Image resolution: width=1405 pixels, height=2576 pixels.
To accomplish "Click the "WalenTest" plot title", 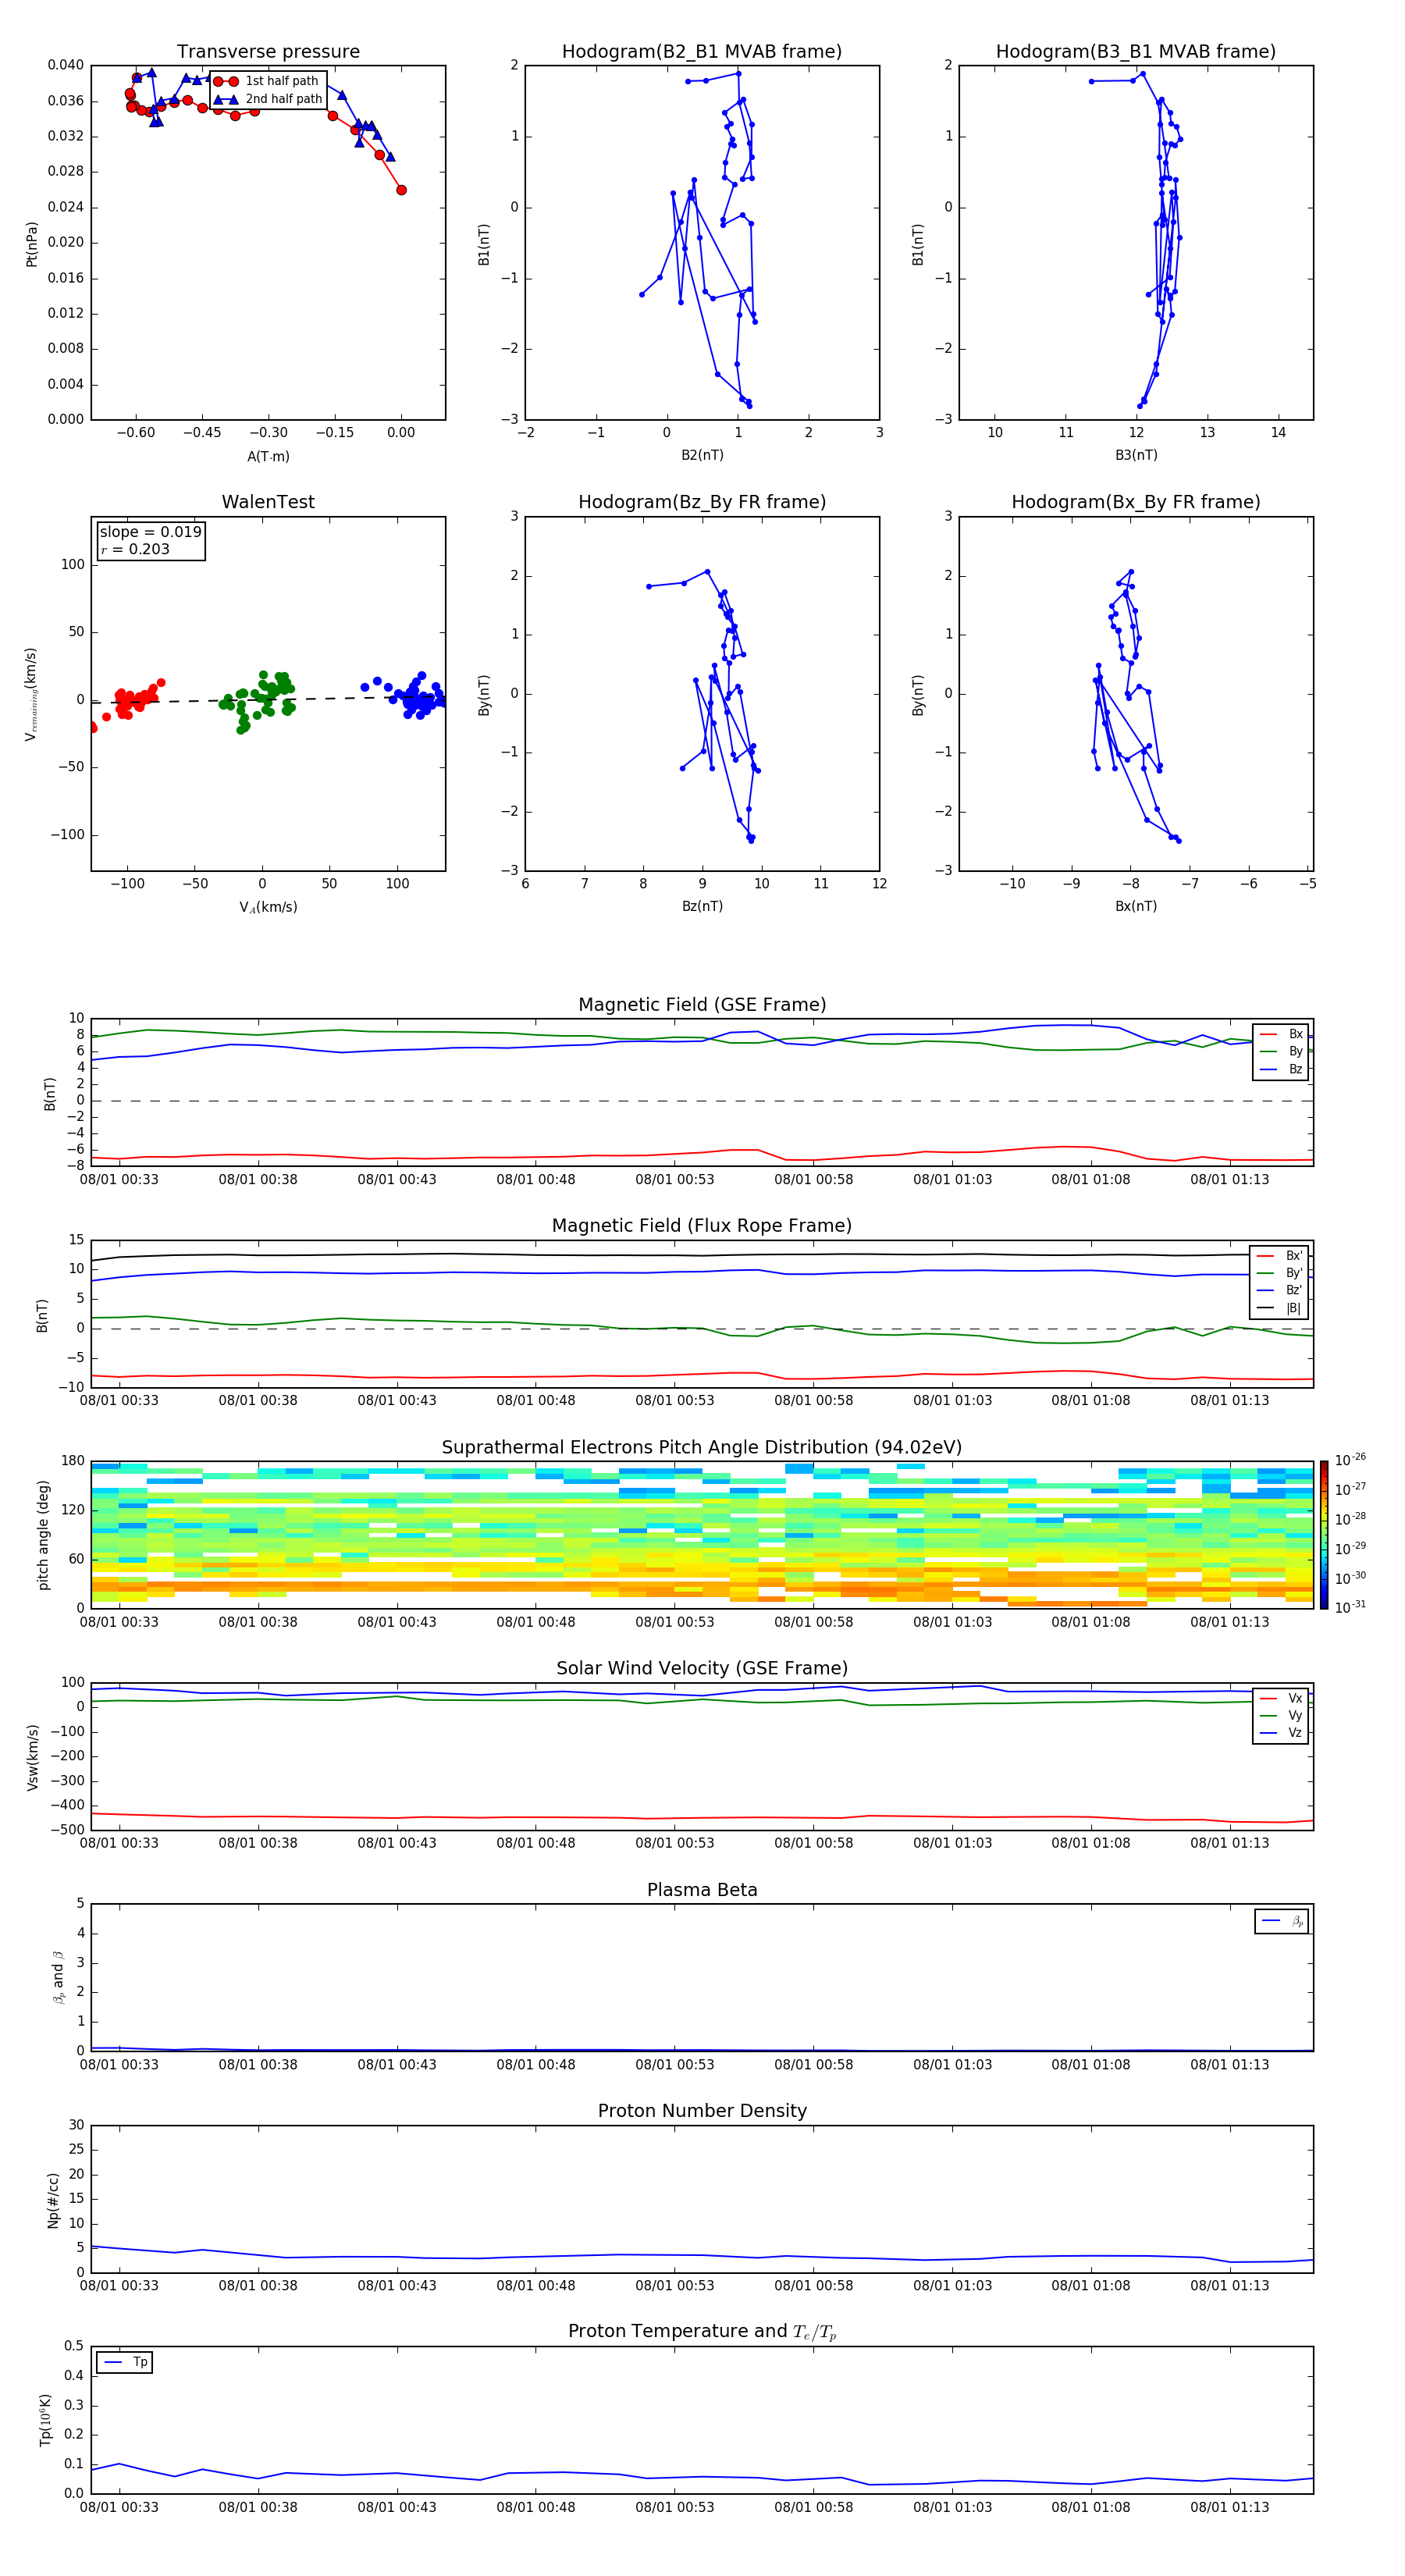I will 268,502.
